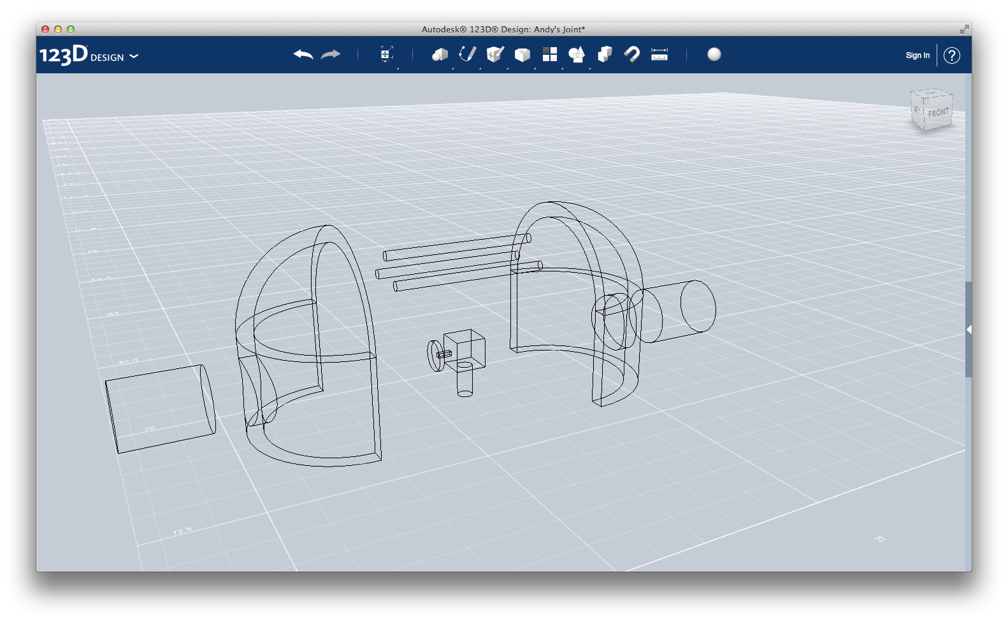The width and height of the screenshot is (1008, 622).
Task: Open the Construct tool
Action: [495, 55]
